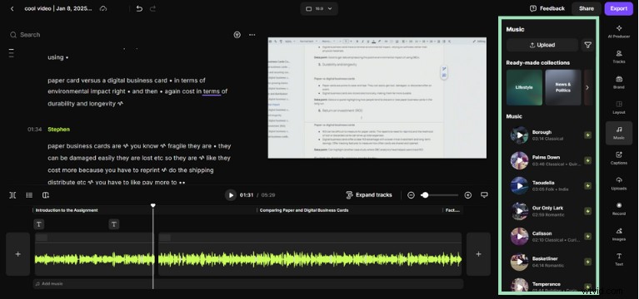Play the video from 01:31
Screen dimensions: 639x299
click(231, 195)
